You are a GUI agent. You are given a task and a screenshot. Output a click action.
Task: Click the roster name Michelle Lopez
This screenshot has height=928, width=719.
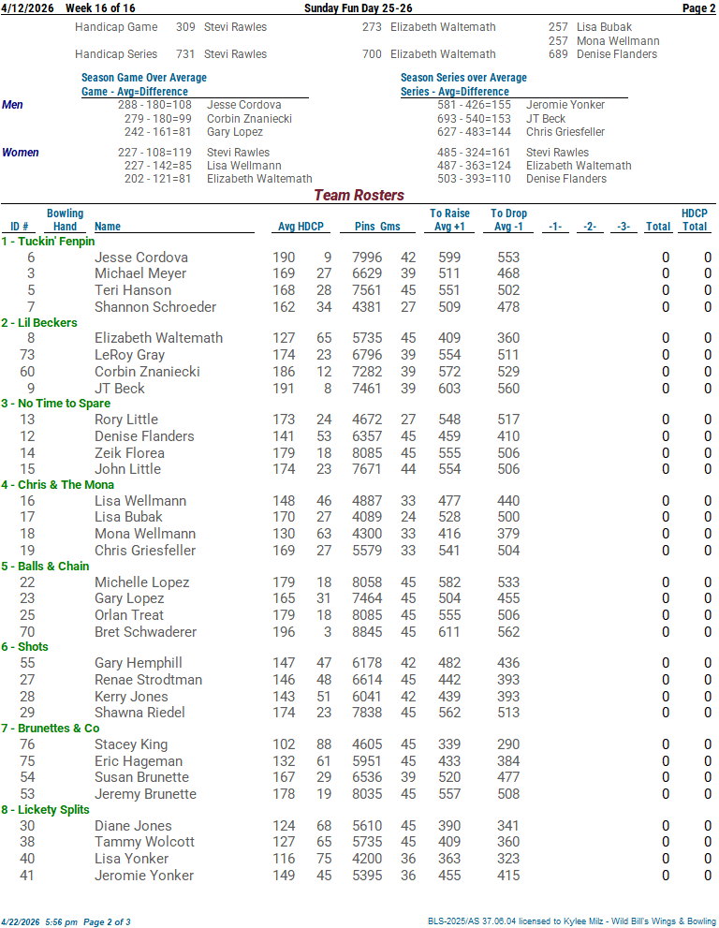pyautogui.click(x=142, y=582)
